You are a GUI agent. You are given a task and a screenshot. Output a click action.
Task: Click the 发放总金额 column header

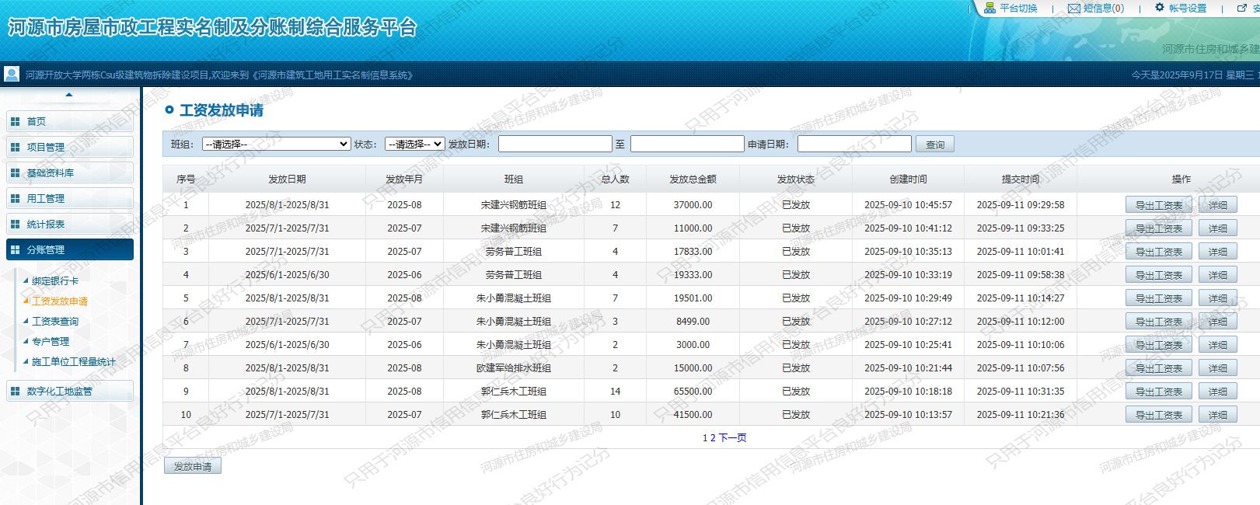(693, 179)
